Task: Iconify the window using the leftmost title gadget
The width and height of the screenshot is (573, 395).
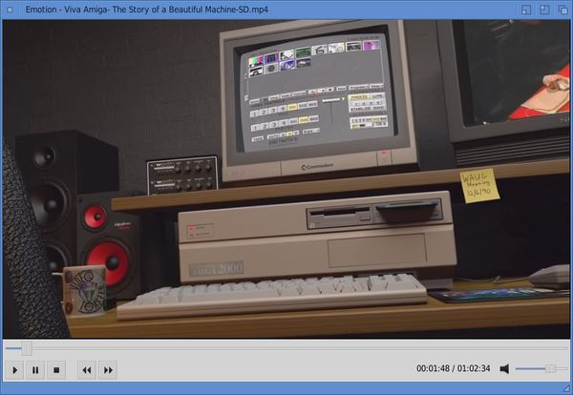Action: [x=526, y=9]
